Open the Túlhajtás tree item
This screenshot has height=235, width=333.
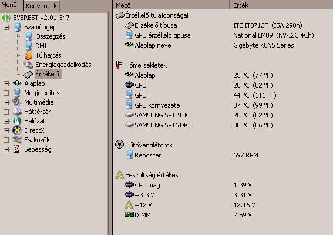[48, 55]
